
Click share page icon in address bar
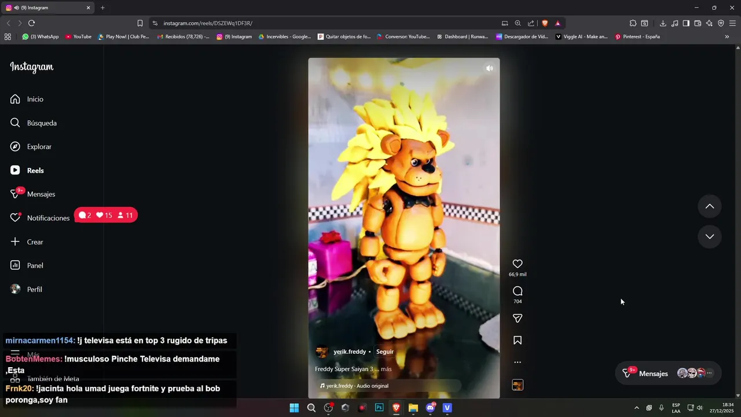tap(531, 23)
